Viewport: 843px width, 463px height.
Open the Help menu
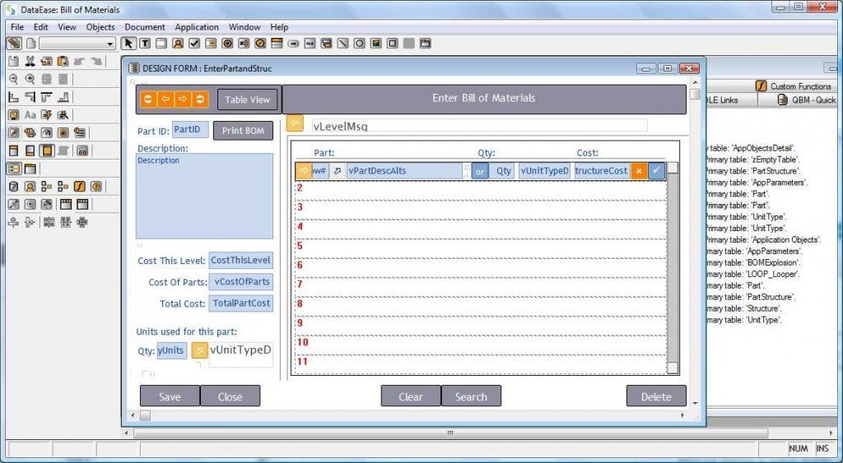pyautogui.click(x=279, y=27)
